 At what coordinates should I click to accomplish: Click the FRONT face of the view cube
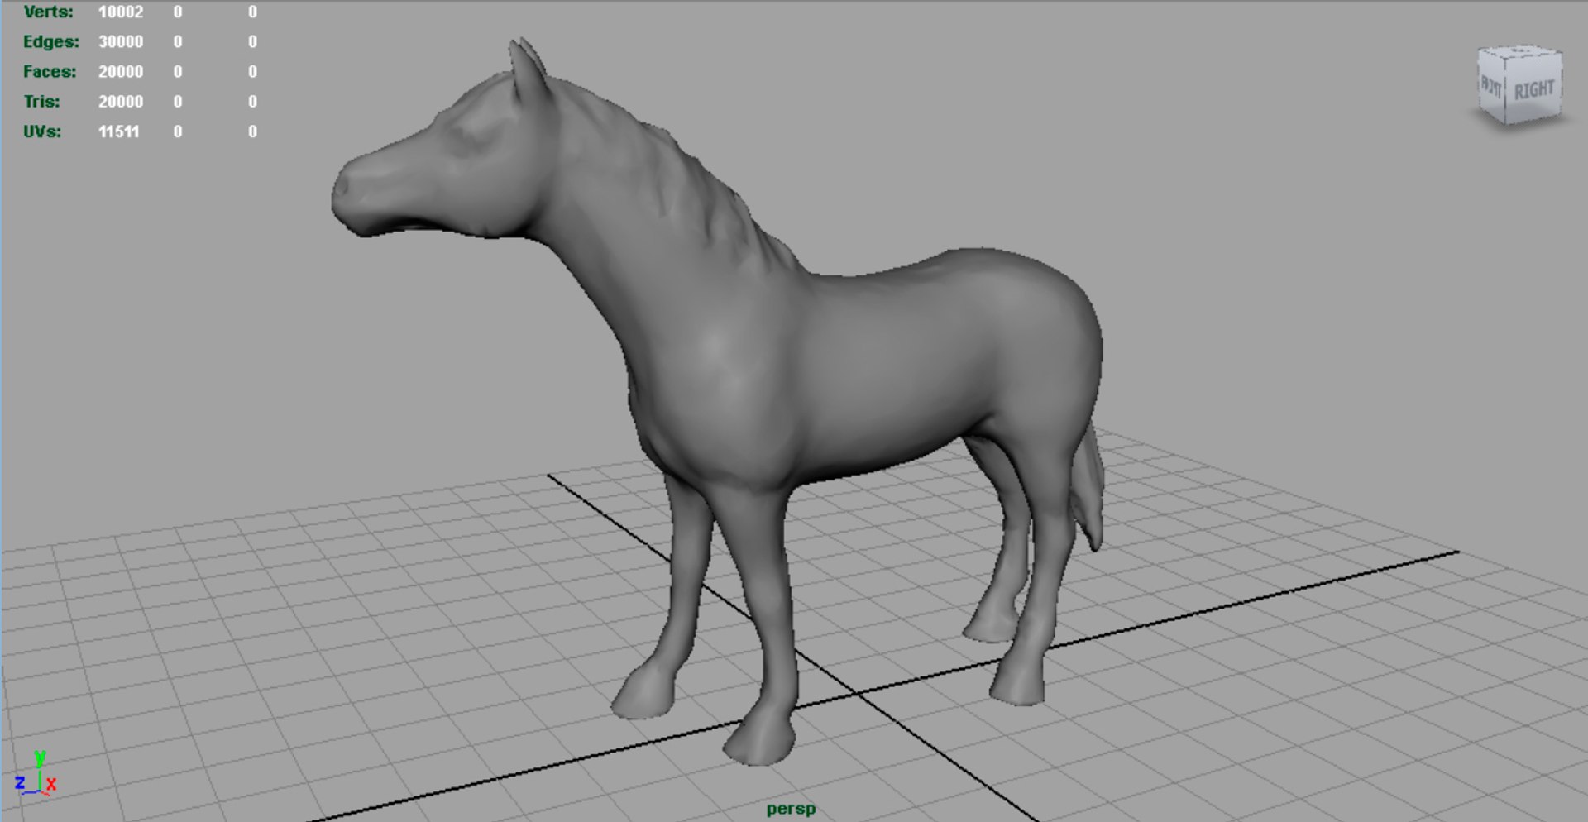(x=1491, y=86)
